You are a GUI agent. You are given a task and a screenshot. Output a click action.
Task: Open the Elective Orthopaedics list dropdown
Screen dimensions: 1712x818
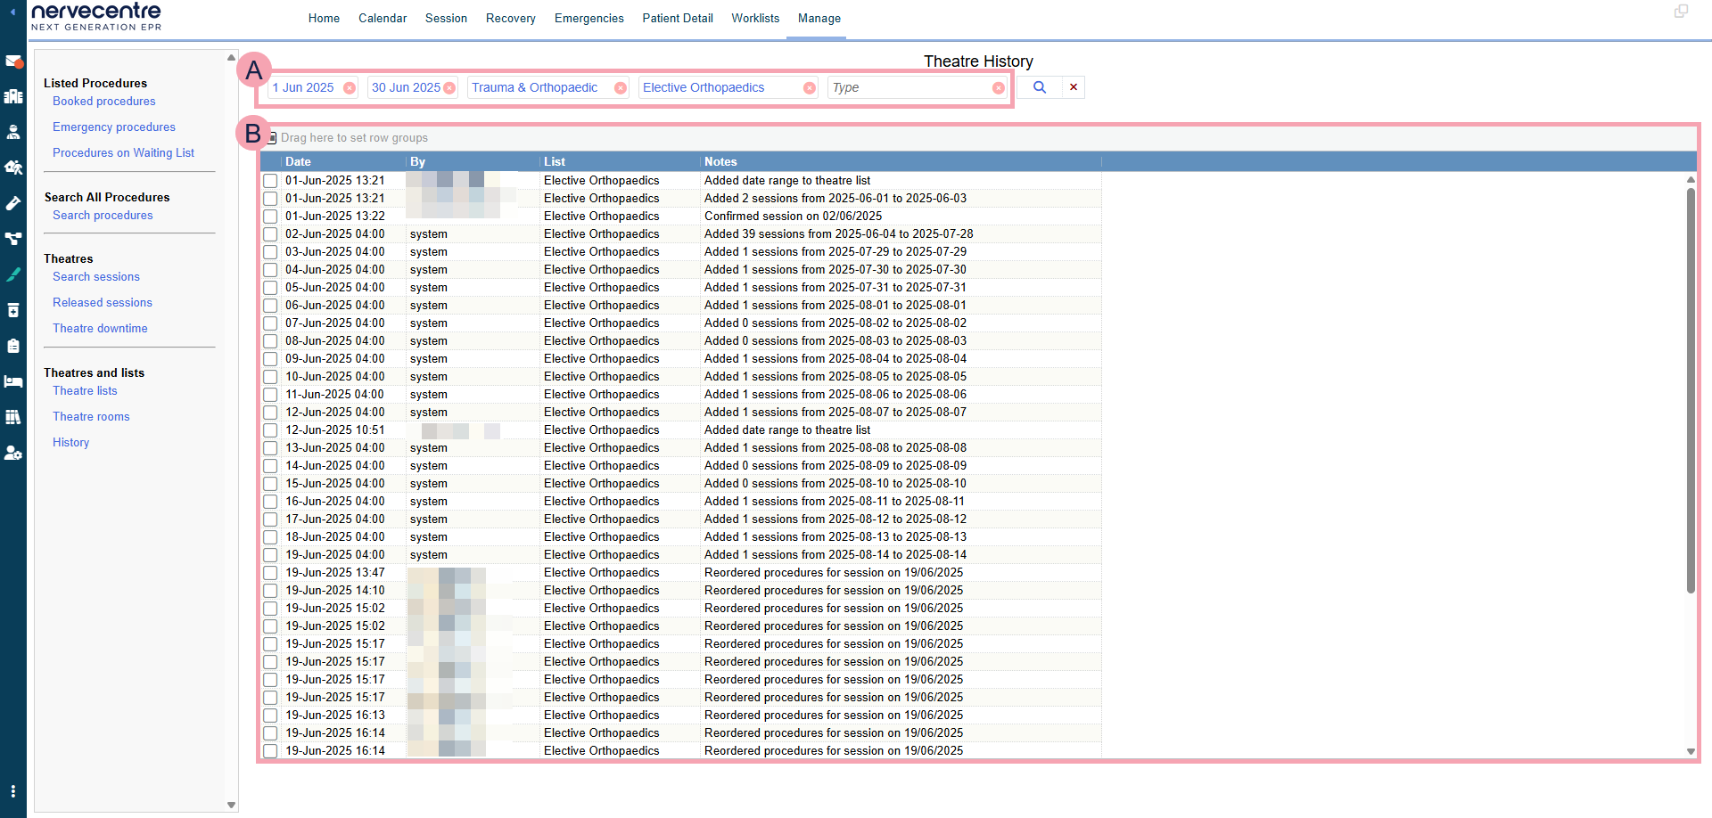pyautogui.click(x=718, y=87)
